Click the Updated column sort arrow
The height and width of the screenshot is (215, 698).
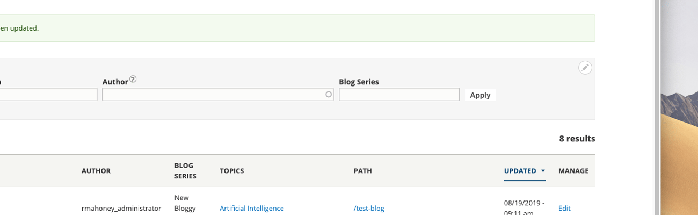(x=543, y=171)
